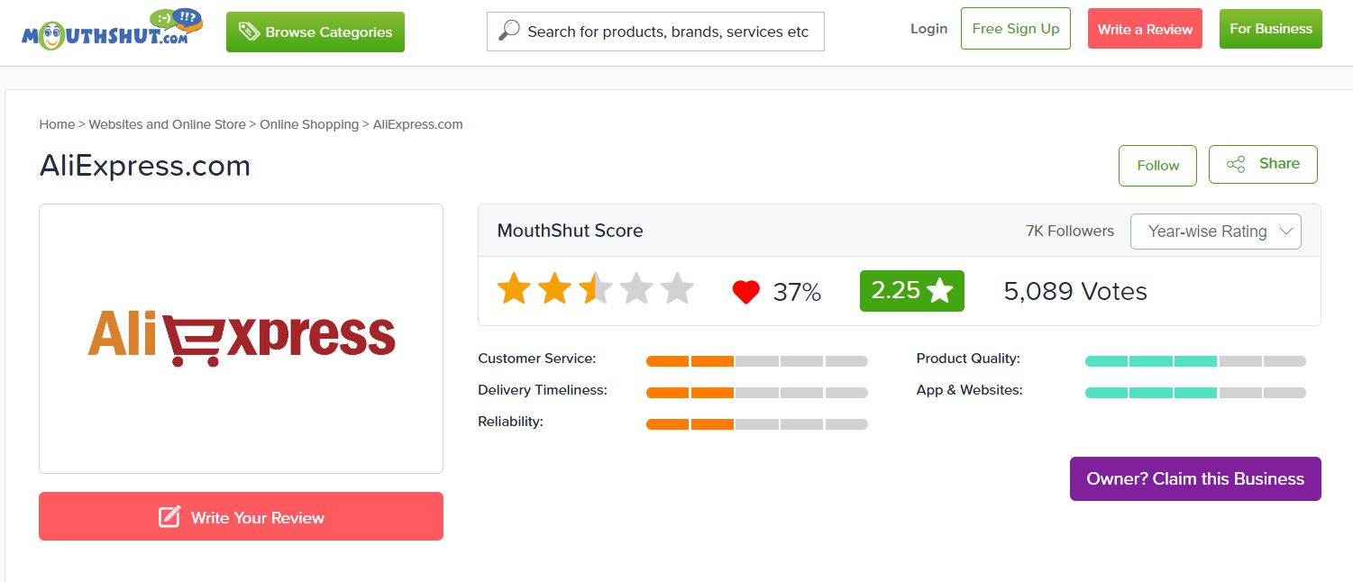
Task: Select the fifth grey rating star
Action: coord(677,289)
